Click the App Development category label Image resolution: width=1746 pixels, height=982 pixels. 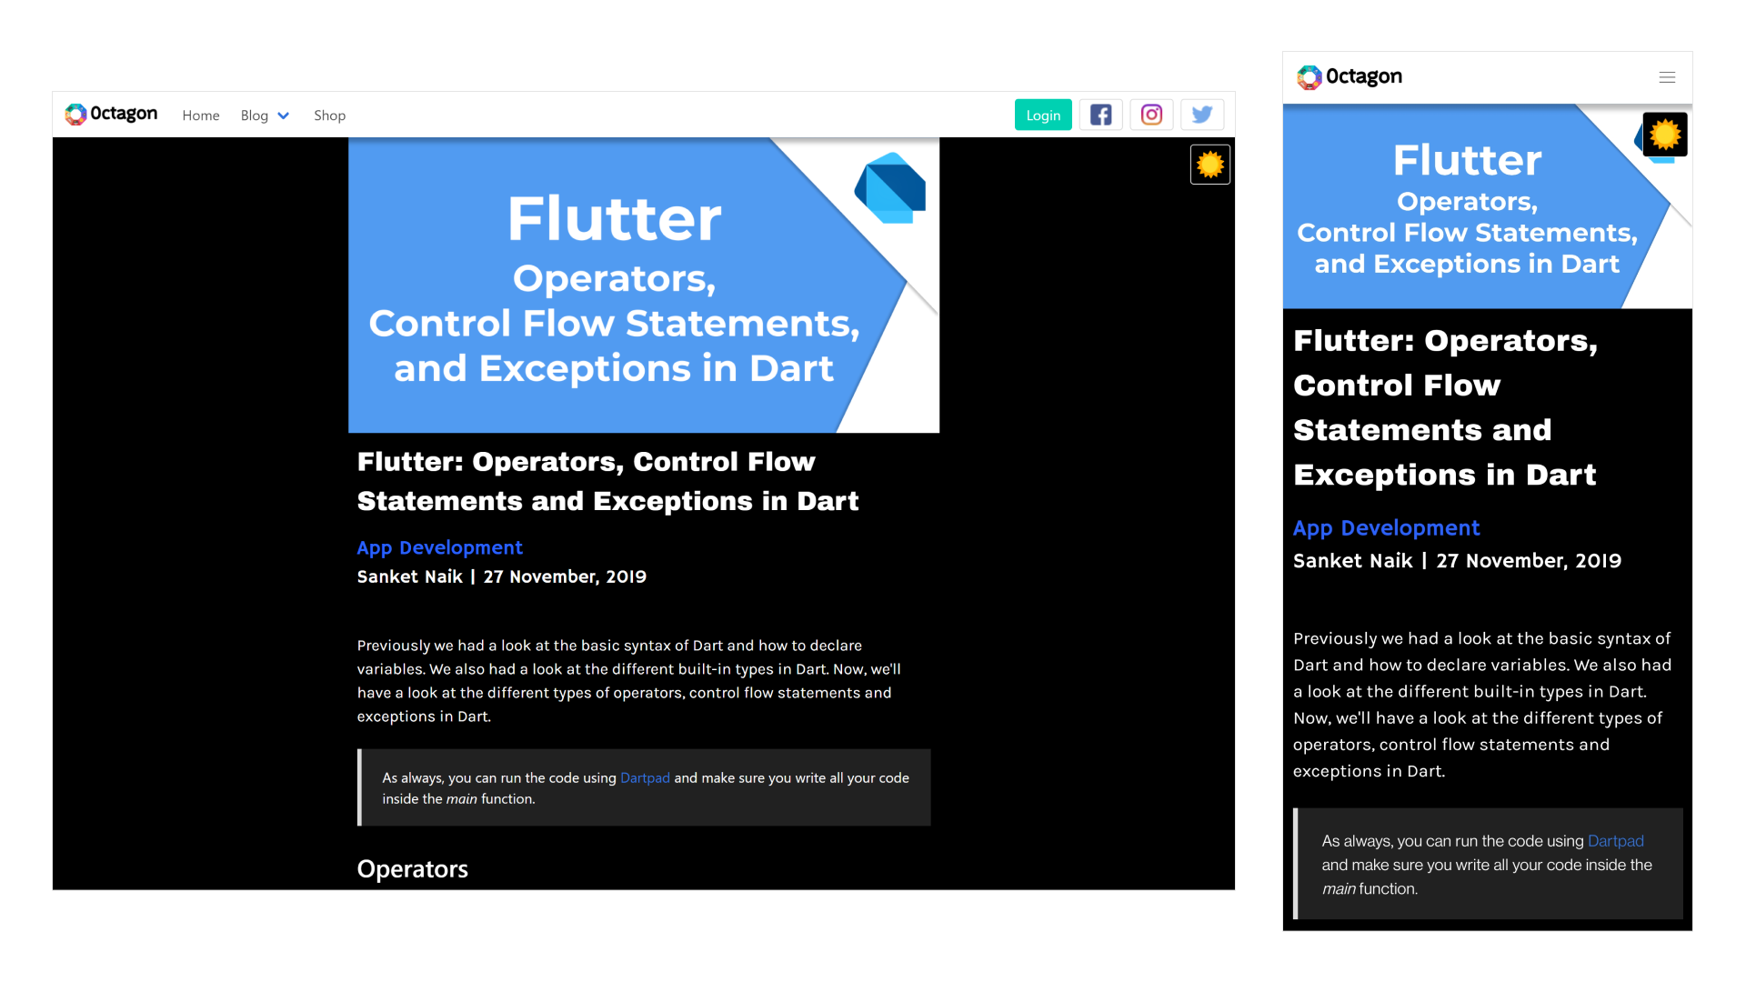(440, 546)
